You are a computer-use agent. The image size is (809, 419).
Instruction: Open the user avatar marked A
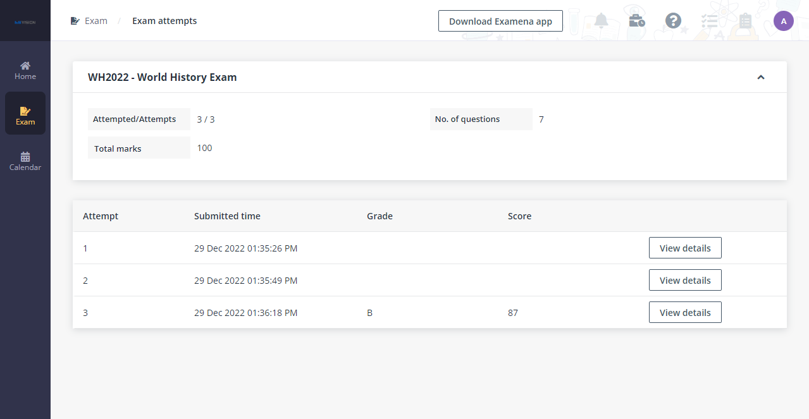[x=783, y=20]
